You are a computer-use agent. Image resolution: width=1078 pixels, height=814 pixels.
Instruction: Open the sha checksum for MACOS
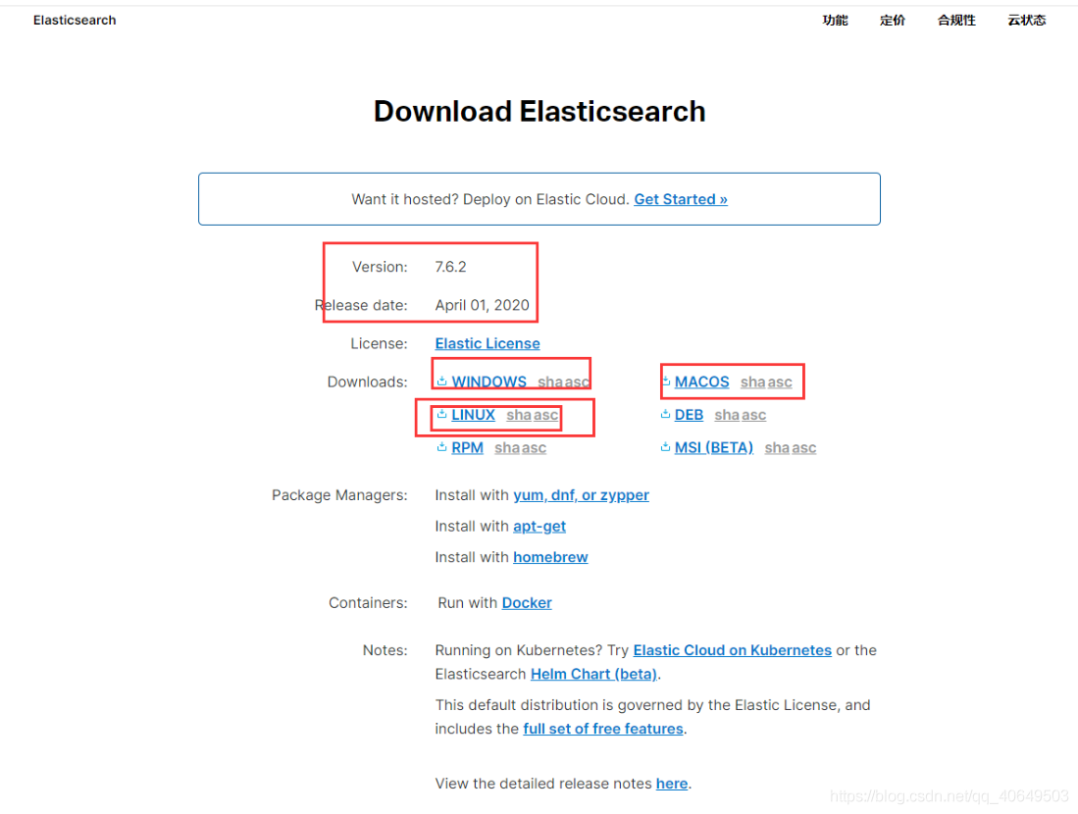(752, 382)
